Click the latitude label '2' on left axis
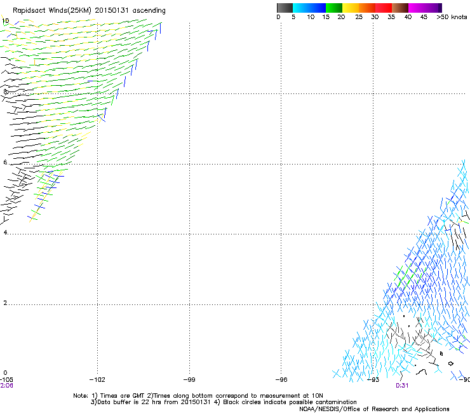Image resolution: width=470 pixels, height=413 pixels. click(x=5, y=303)
